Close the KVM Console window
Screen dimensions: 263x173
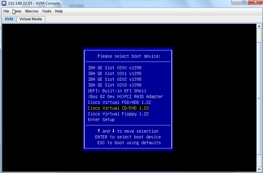tap(255, 2)
